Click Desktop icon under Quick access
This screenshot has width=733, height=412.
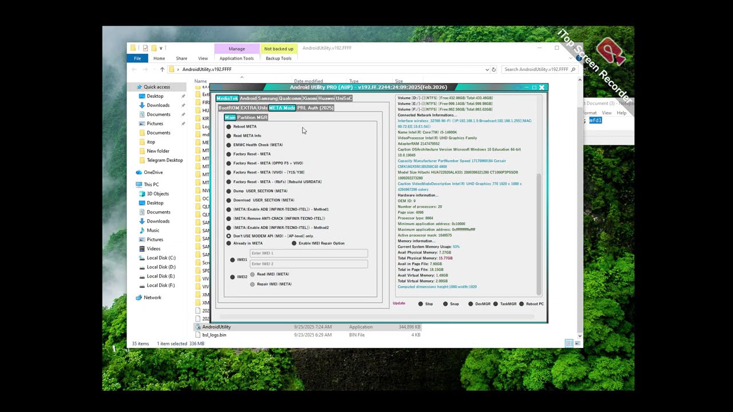point(142,96)
